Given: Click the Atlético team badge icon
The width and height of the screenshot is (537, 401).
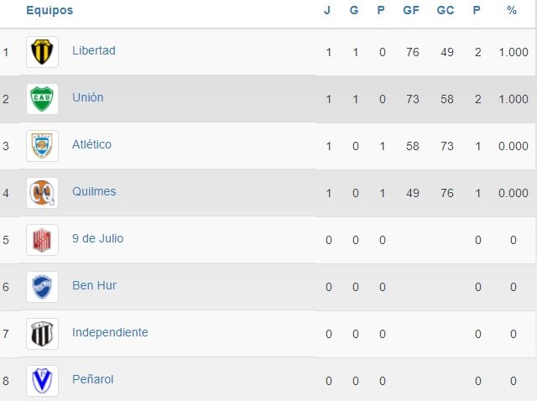Looking at the screenshot, I should tap(42, 146).
